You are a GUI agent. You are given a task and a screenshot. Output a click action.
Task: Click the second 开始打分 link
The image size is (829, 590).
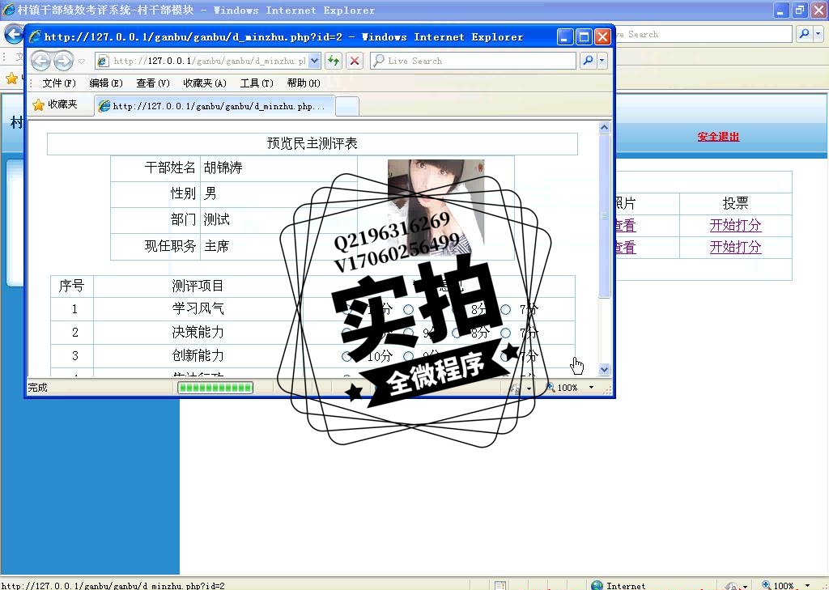[x=735, y=247]
